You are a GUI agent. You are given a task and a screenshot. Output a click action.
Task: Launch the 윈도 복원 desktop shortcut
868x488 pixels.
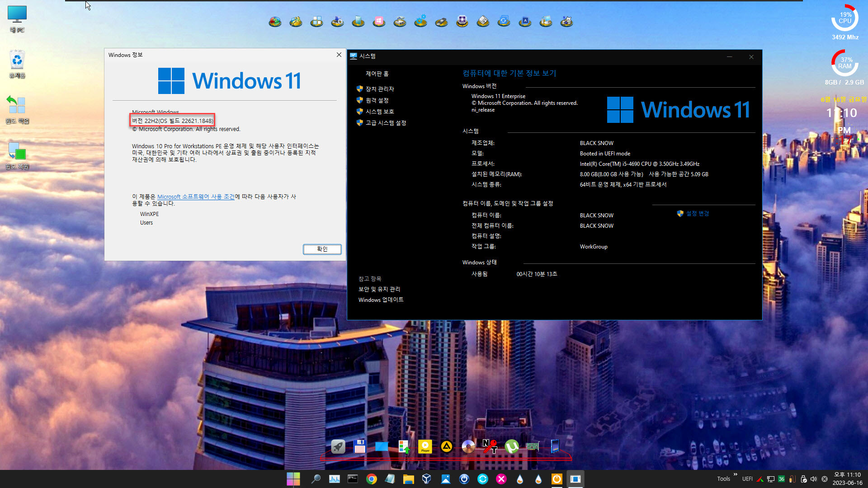(17, 155)
